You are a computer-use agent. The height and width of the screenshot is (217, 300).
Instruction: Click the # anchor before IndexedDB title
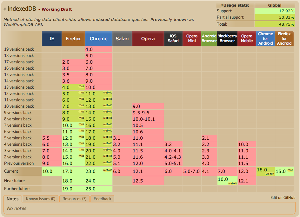click(x=5, y=9)
